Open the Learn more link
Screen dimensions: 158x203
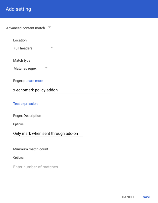pyautogui.click(x=34, y=81)
